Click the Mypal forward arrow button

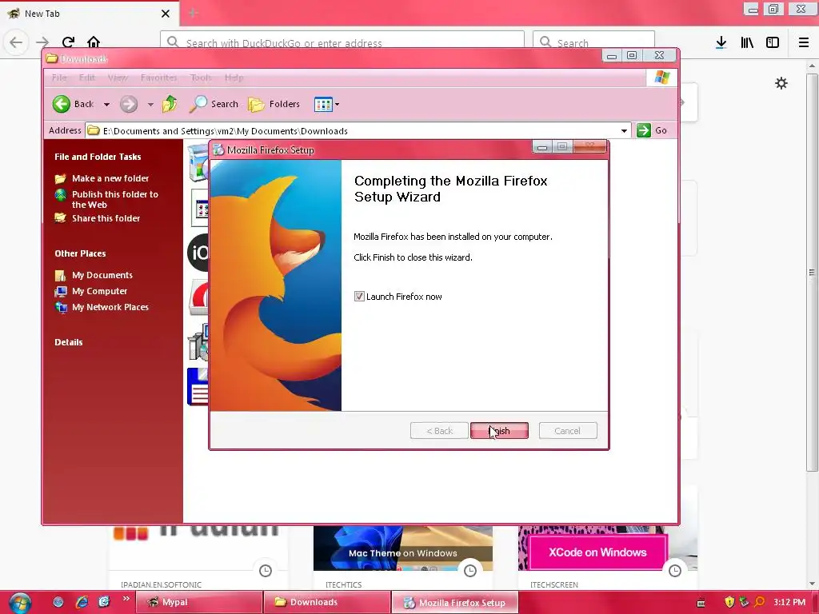(43, 42)
